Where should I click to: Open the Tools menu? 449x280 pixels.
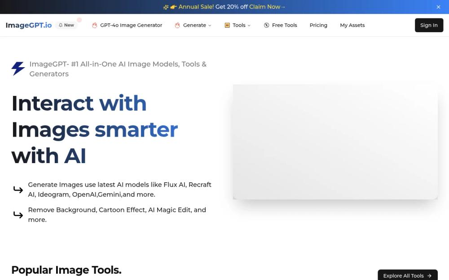click(x=239, y=25)
